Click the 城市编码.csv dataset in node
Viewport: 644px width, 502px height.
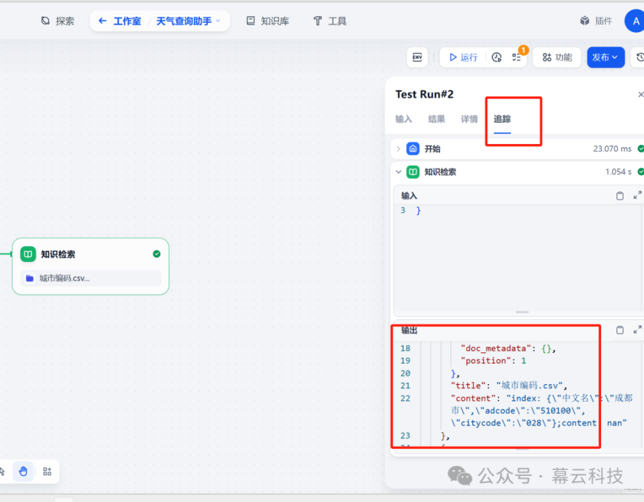pyautogui.click(x=91, y=278)
